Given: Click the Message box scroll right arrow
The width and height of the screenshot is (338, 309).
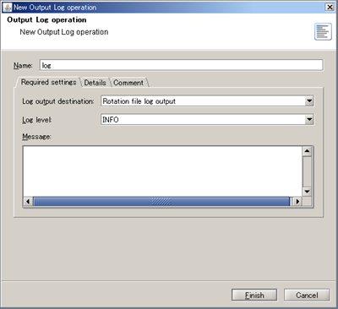Looking at the screenshot, I should click(297, 201).
